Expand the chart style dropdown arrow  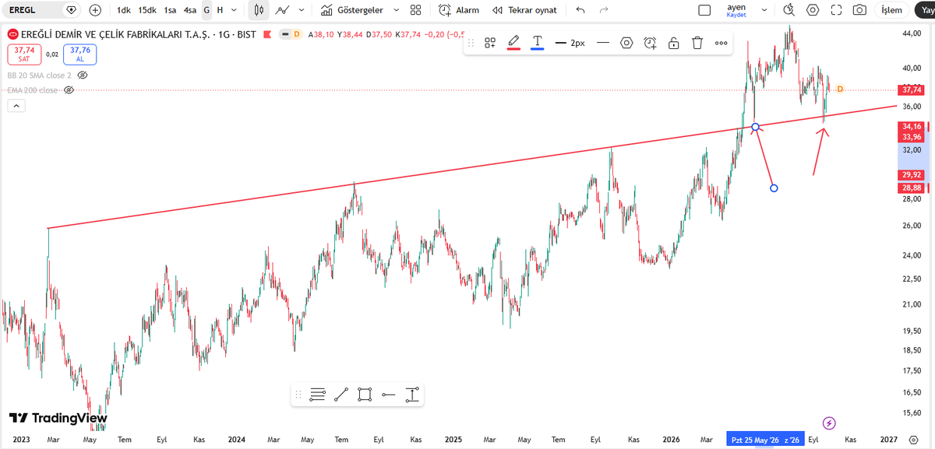coord(301,10)
